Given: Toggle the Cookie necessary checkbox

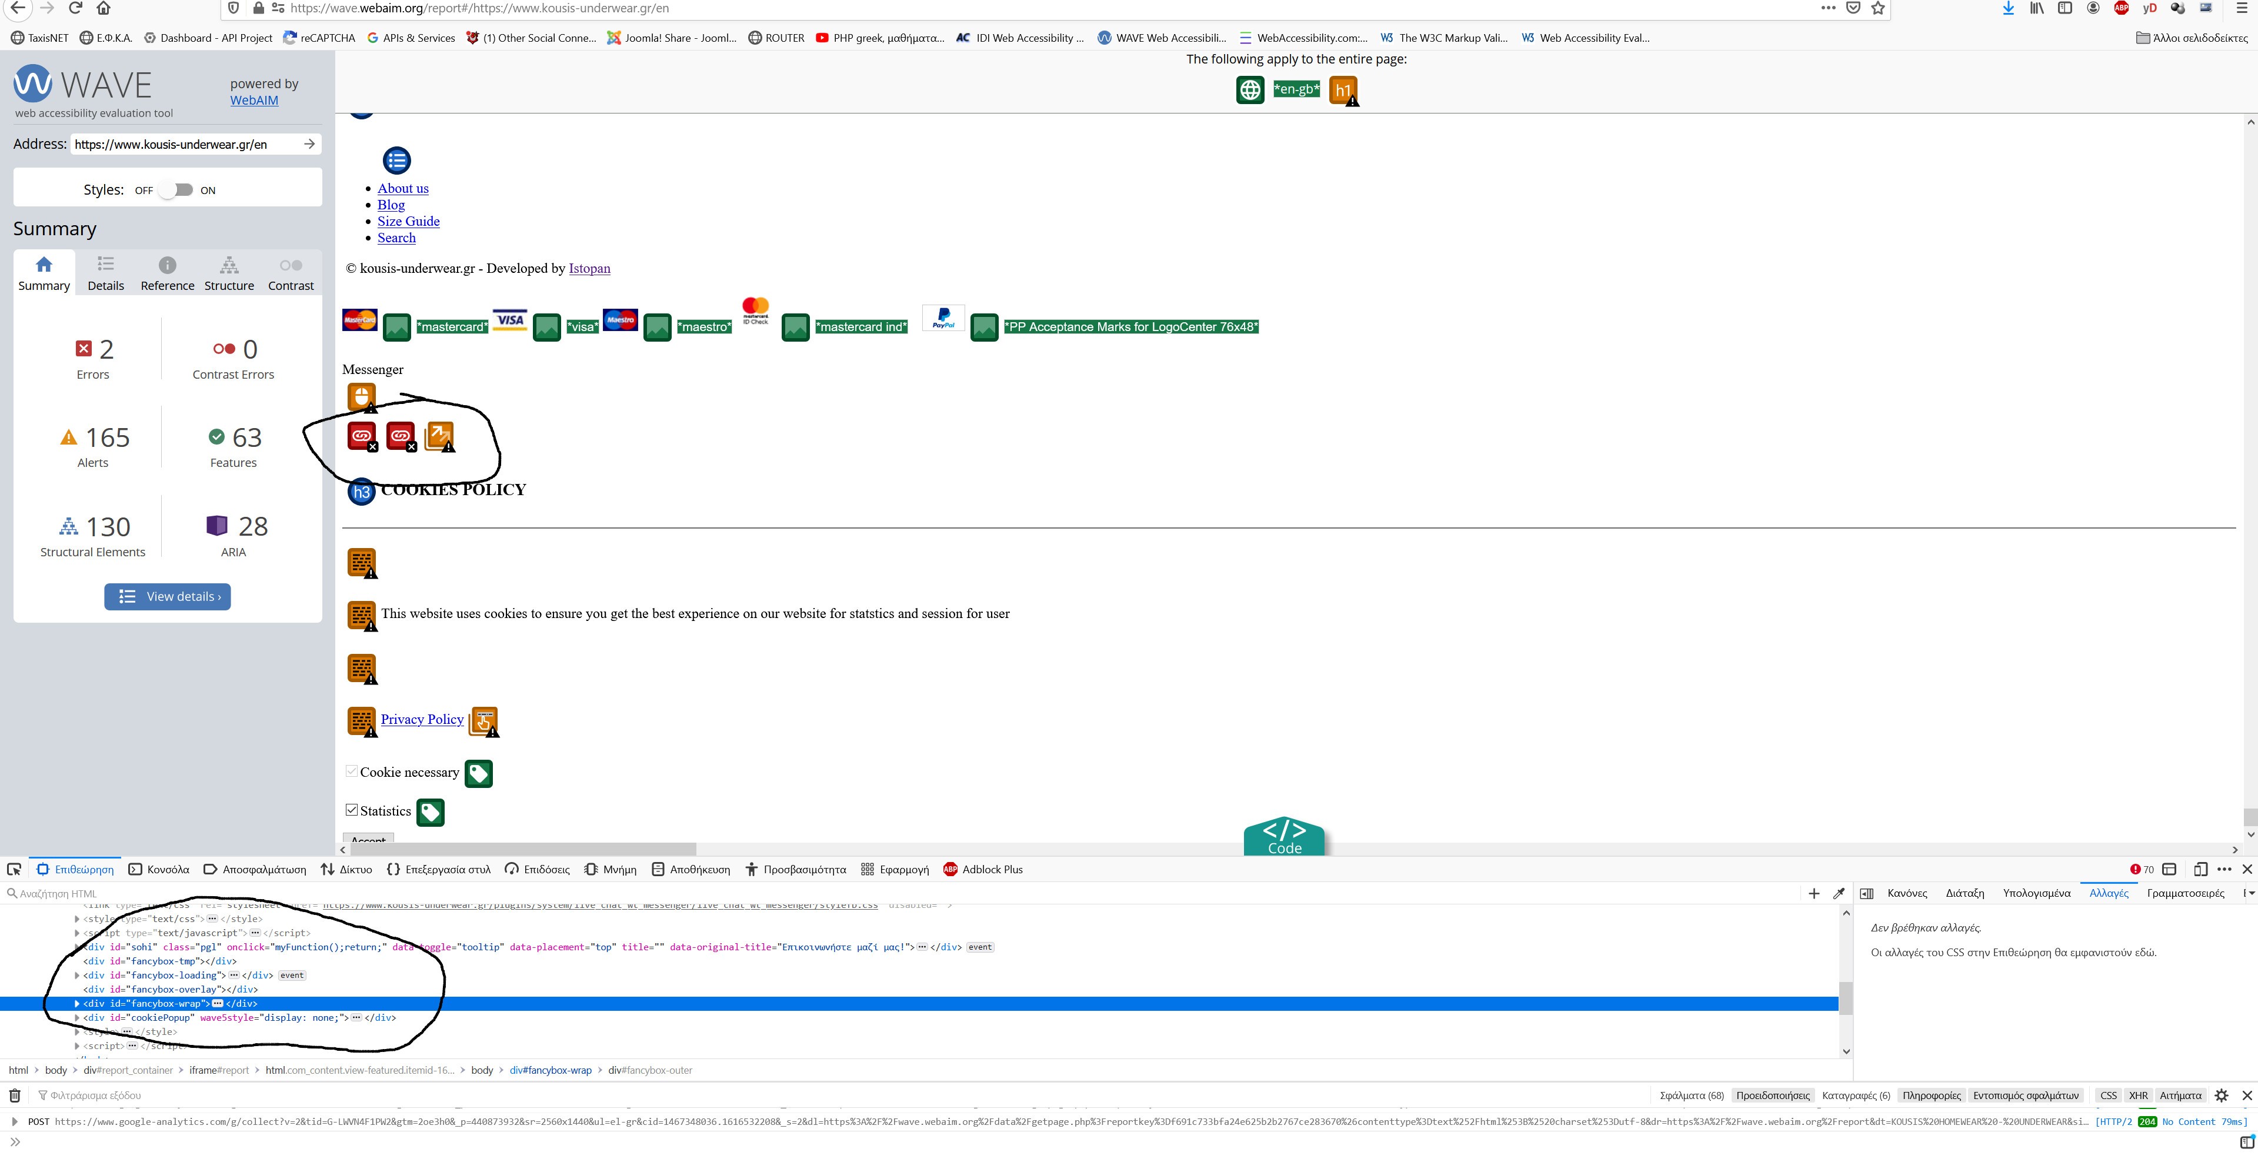Looking at the screenshot, I should (352, 772).
